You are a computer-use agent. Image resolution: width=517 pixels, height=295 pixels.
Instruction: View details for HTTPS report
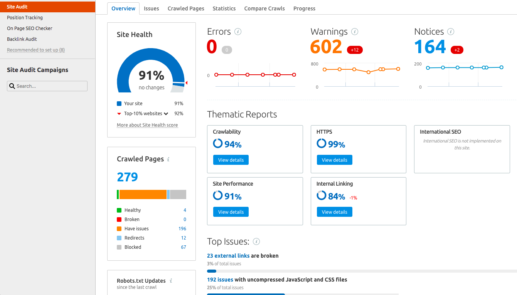click(335, 160)
